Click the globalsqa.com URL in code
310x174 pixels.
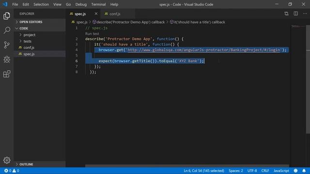tap(203, 50)
